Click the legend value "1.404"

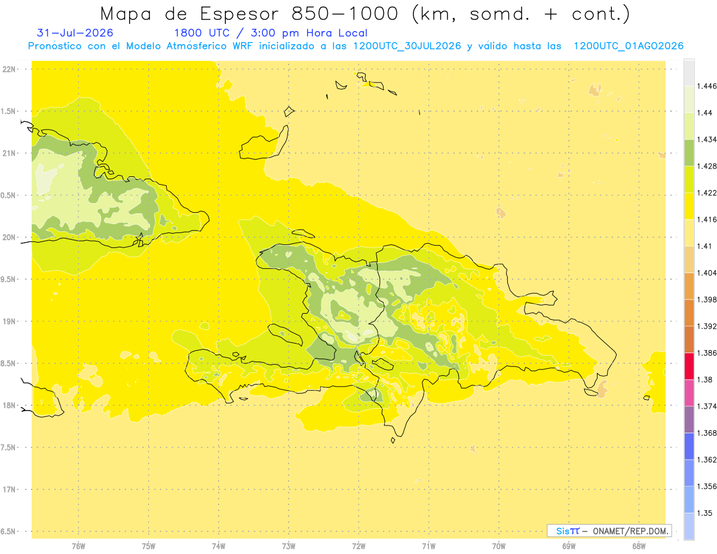click(x=707, y=273)
